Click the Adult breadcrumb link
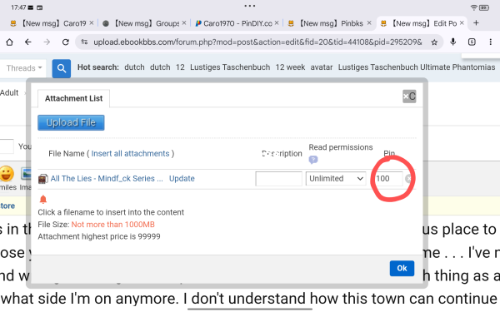This screenshot has height=312, width=500. pyautogui.click(x=9, y=92)
